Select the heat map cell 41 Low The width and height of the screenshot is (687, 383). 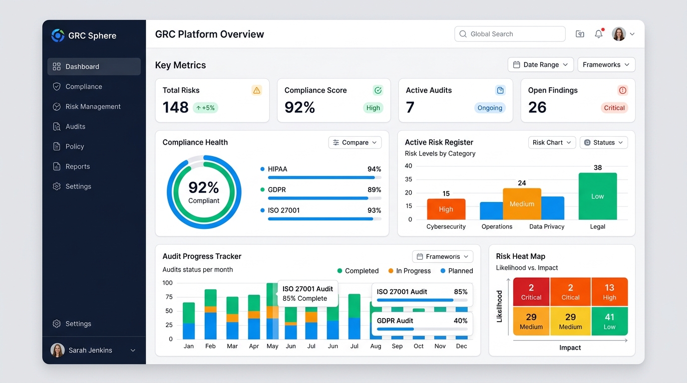coord(610,321)
